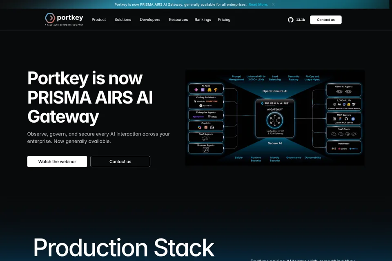Open the GitHub icon showing 13.1k stars

pyautogui.click(x=290, y=20)
